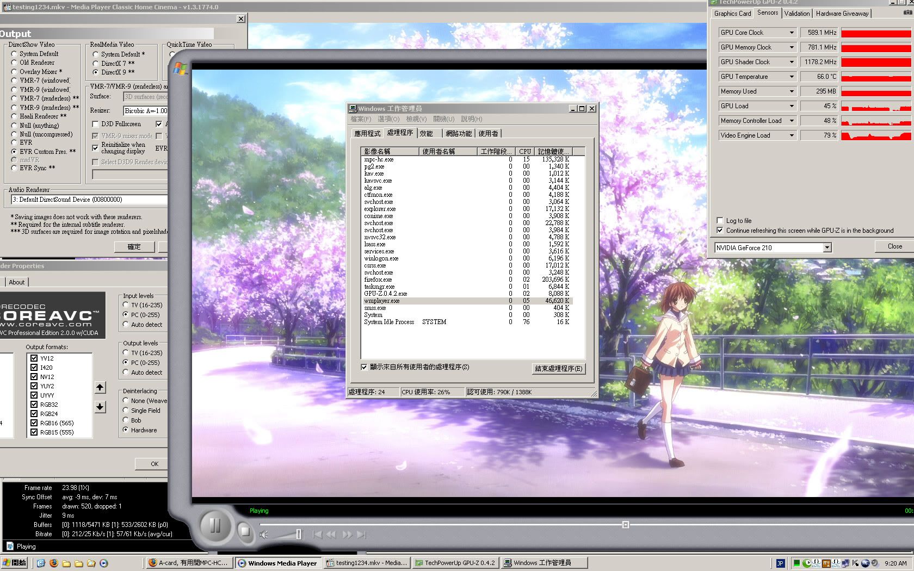This screenshot has width=914, height=571.
Task: Open the green play-arrow tray icon
Action: click(807, 563)
